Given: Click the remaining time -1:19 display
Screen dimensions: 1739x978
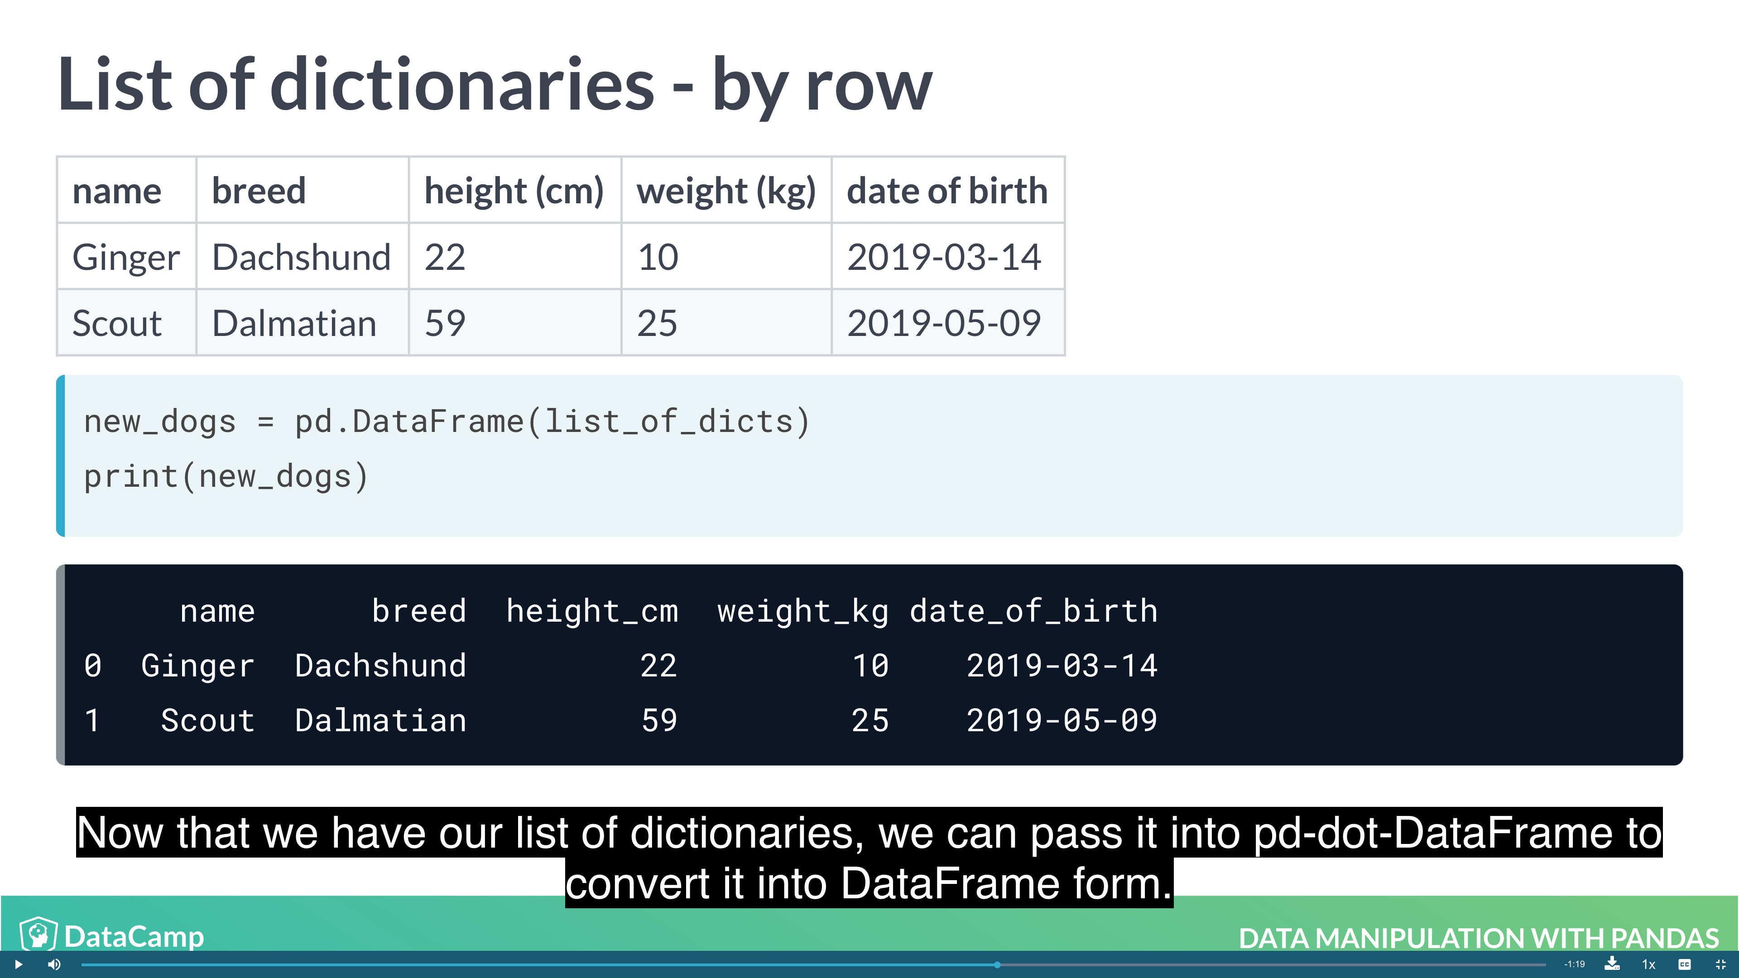Looking at the screenshot, I should pyautogui.click(x=1574, y=964).
